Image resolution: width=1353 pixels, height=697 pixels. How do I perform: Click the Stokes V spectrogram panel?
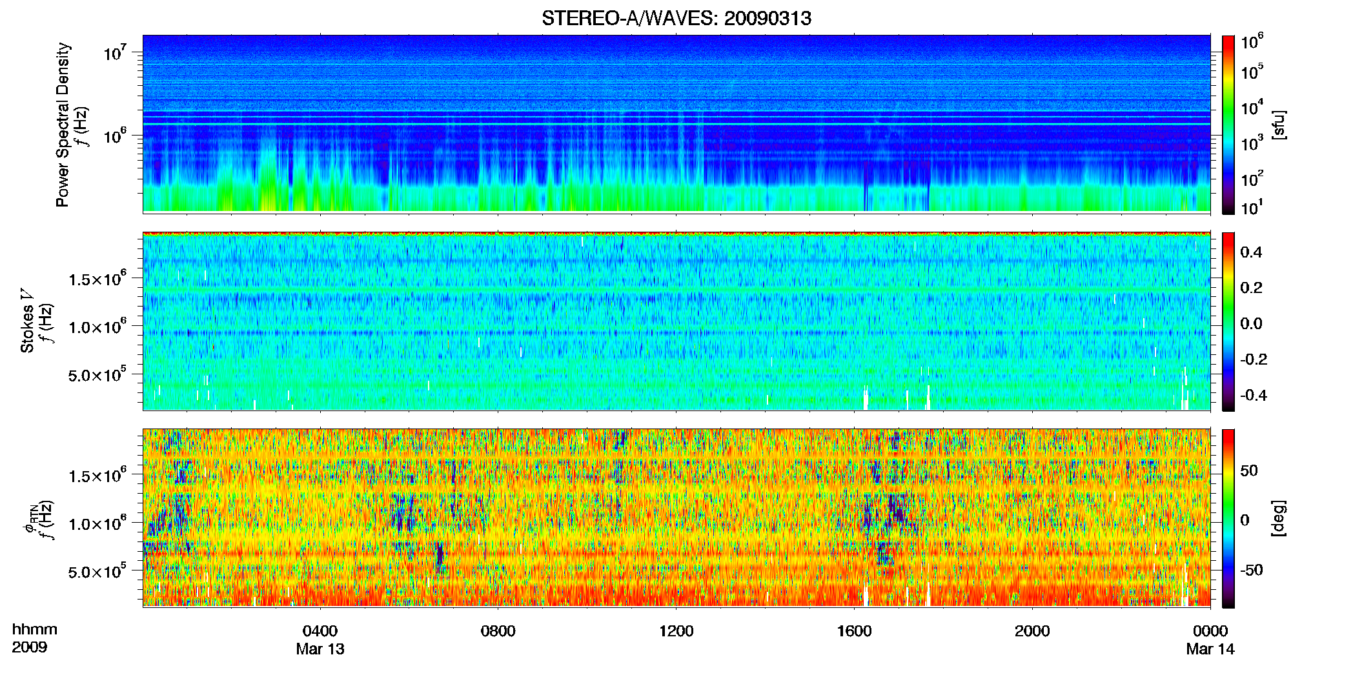pyautogui.click(x=676, y=321)
